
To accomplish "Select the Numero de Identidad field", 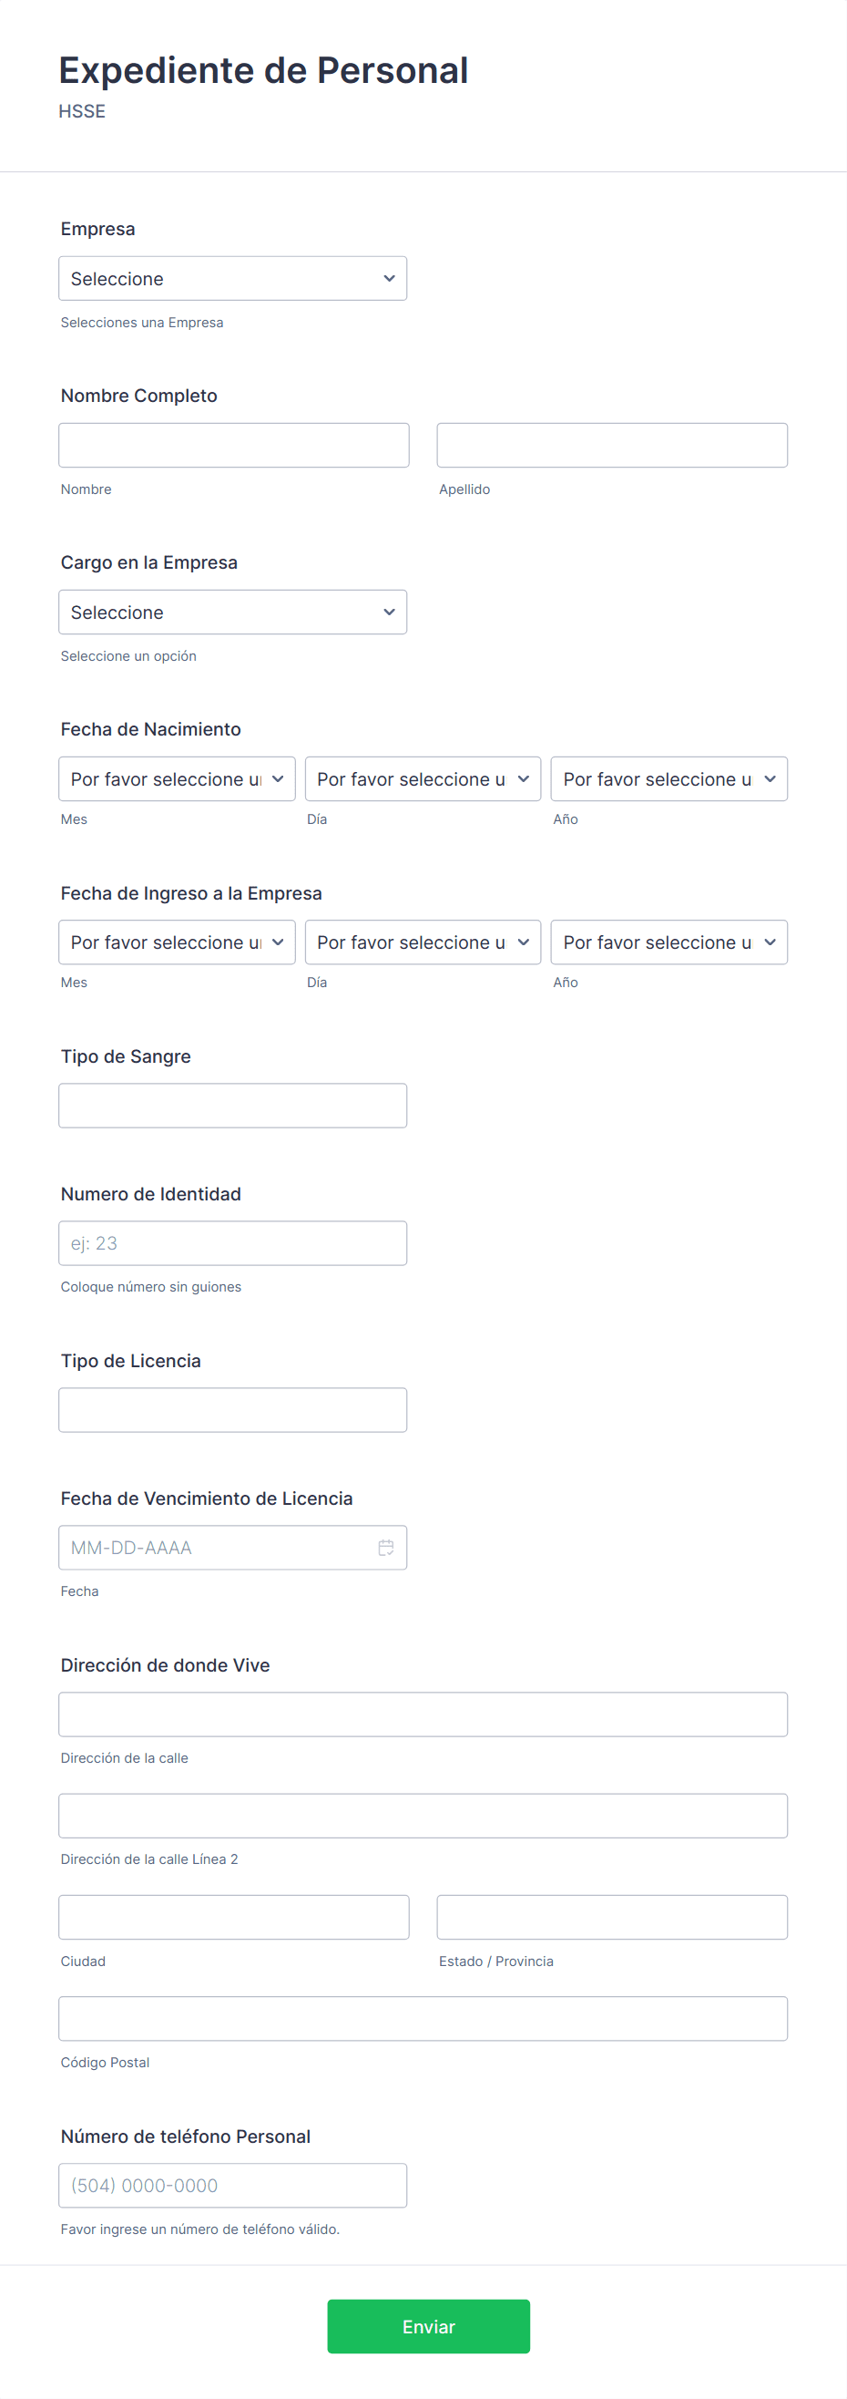I will [x=232, y=1243].
